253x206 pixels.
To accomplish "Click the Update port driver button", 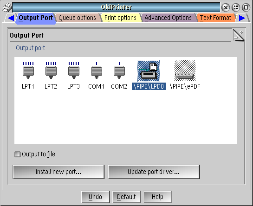I will coord(154,172).
